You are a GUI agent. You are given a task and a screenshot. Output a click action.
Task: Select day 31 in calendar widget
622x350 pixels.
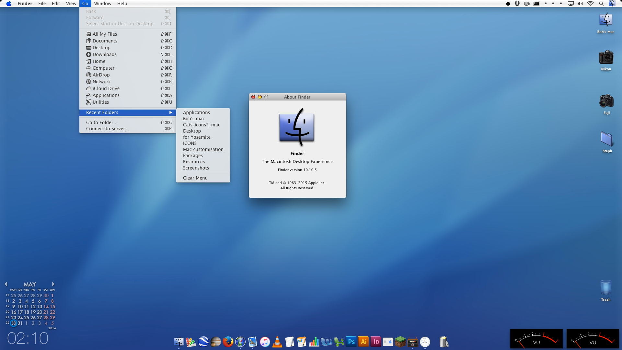pos(20,323)
